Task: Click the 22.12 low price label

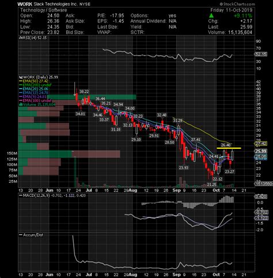Action: click(x=218, y=179)
